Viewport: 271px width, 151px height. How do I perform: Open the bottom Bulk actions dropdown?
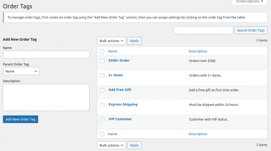click(x=111, y=145)
